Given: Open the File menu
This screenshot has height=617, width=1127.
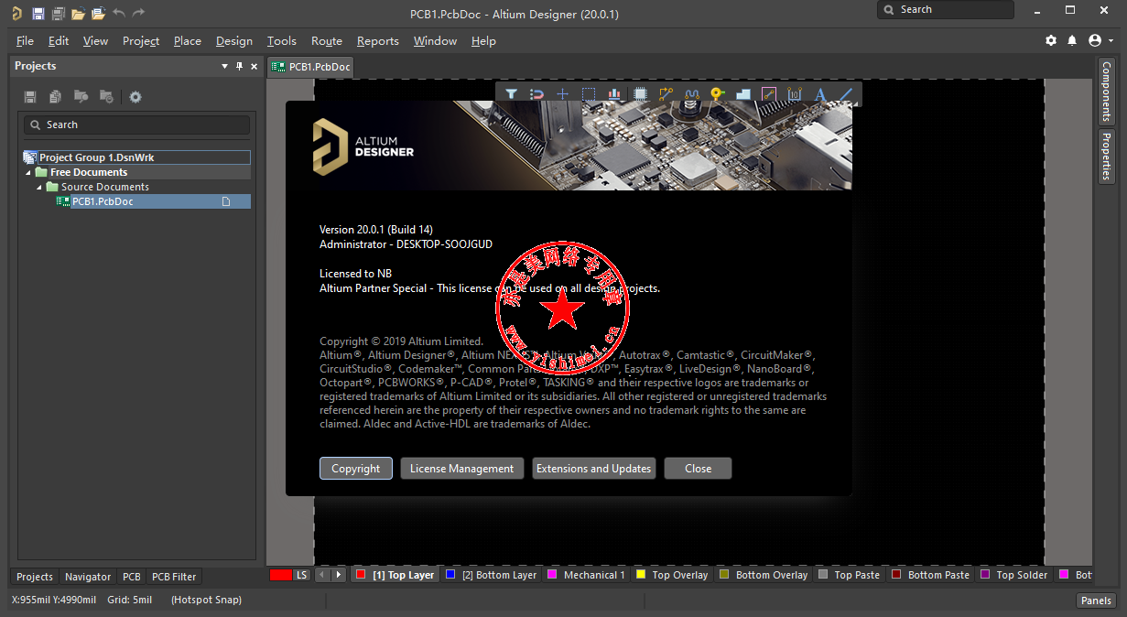Looking at the screenshot, I should coord(25,40).
